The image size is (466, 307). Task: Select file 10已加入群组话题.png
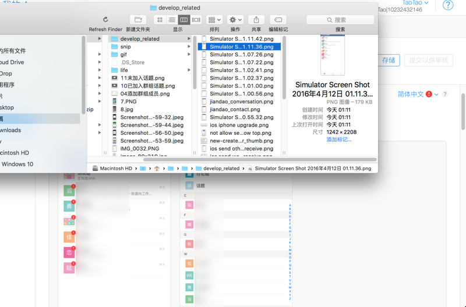click(x=151, y=86)
